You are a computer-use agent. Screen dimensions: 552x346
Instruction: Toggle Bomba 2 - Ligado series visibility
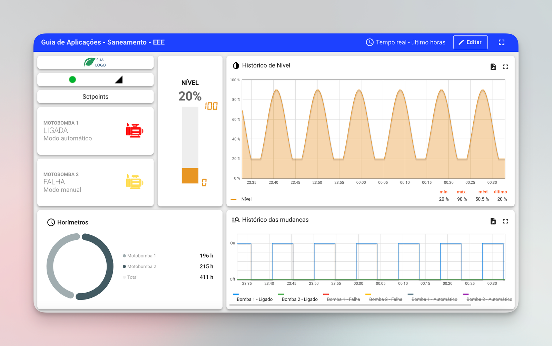[x=299, y=299]
